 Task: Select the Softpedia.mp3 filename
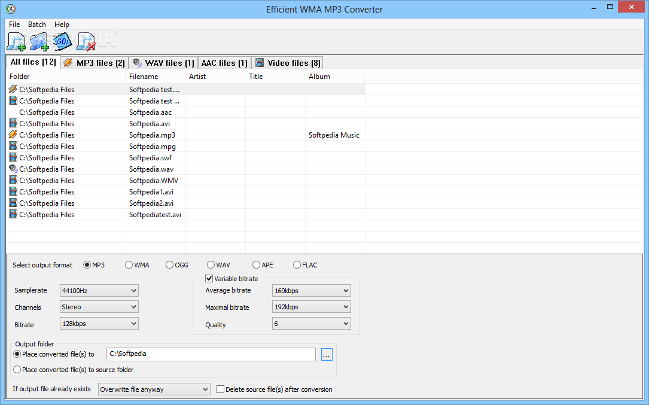(x=152, y=135)
